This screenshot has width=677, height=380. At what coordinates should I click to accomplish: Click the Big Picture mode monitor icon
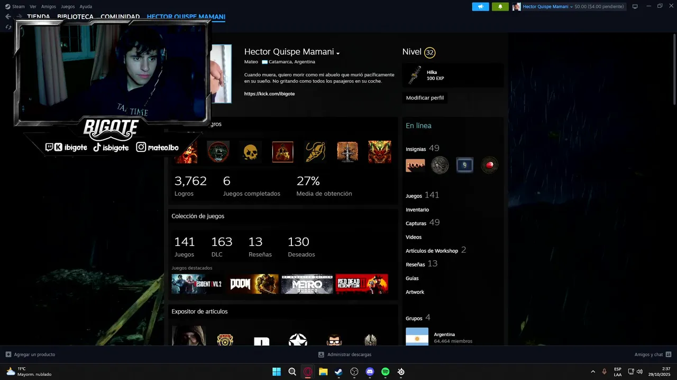(635, 6)
